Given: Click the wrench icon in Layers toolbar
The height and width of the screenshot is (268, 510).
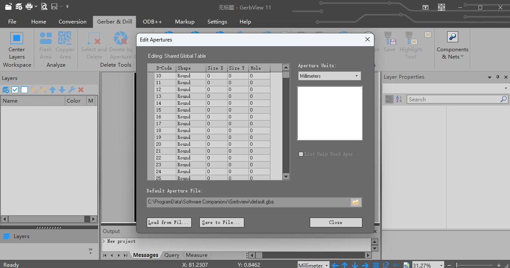Looking at the screenshot, I should click(71, 90).
